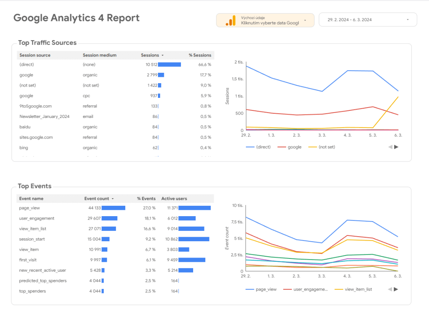Toggle the (direct) series in Sessions chart legend
Image resolution: width=429 pixels, height=309 pixels.
258,147
